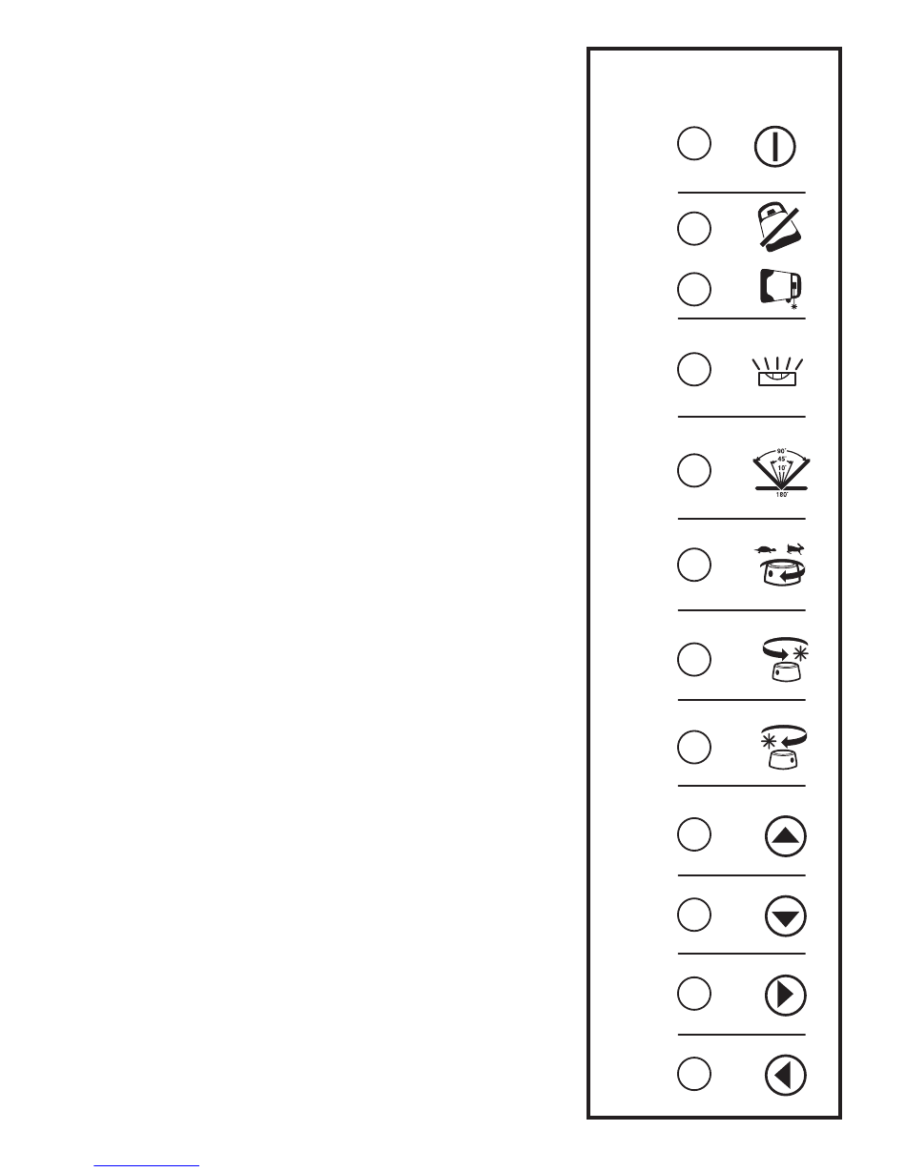Select the empty circle beside the up arrow
Image resolution: width=906 pixels, height=1172 pixels.
pyautogui.click(x=694, y=833)
